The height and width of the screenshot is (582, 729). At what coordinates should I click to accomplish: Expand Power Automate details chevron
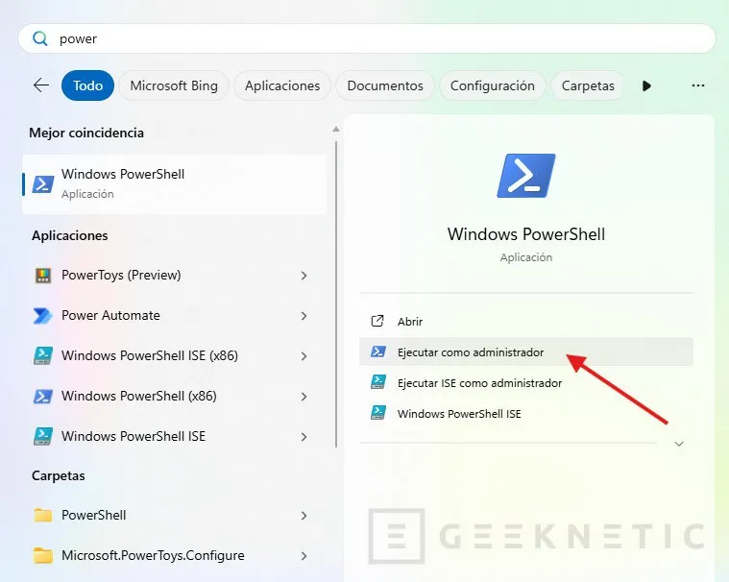point(304,316)
